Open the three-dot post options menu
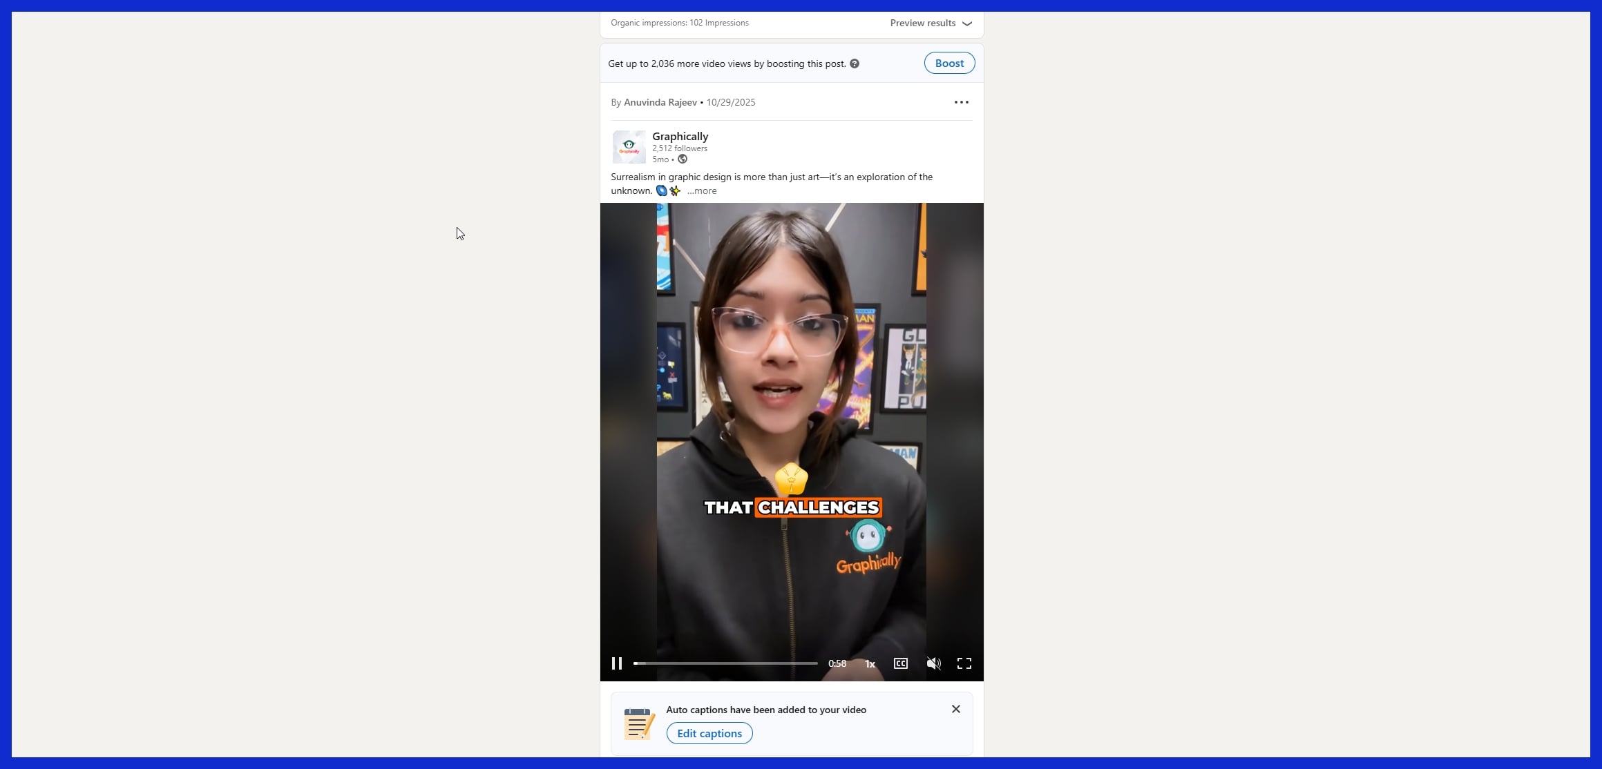Viewport: 1602px width, 769px height. (x=961, y=101)
